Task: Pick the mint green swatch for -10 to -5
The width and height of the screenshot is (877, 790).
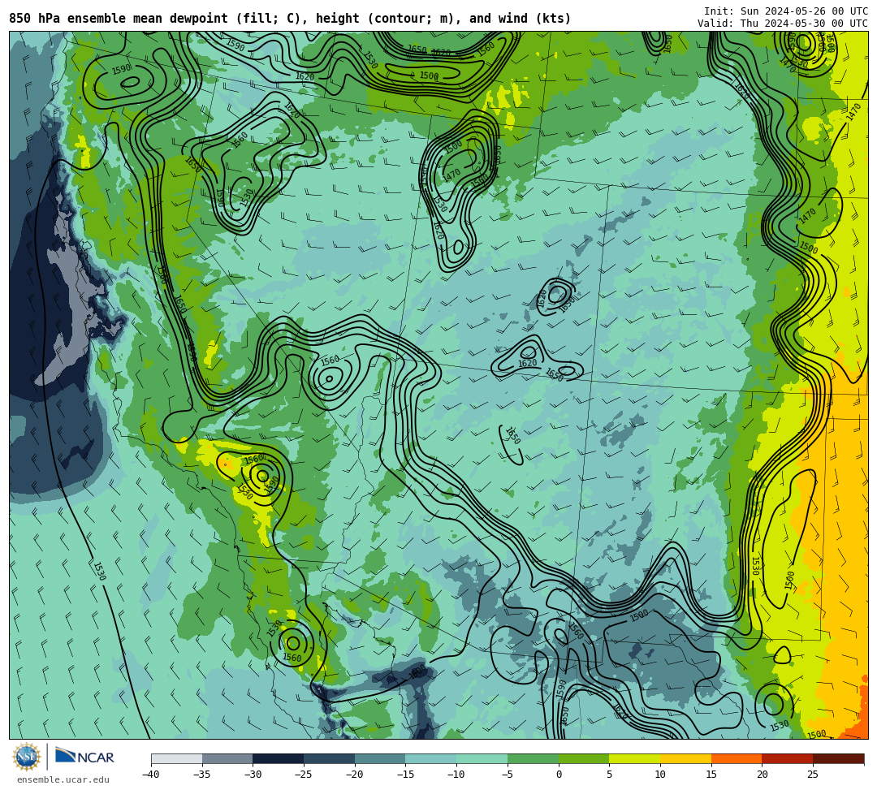Action: (482, 758)
